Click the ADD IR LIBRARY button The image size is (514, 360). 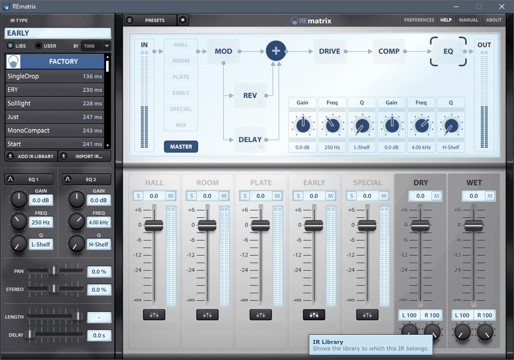(31, 157)
